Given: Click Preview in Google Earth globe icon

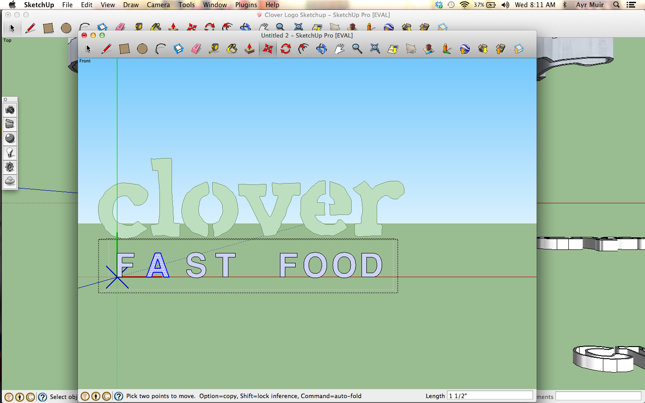Looking at the screenshot, I should (x=464, y=49).
